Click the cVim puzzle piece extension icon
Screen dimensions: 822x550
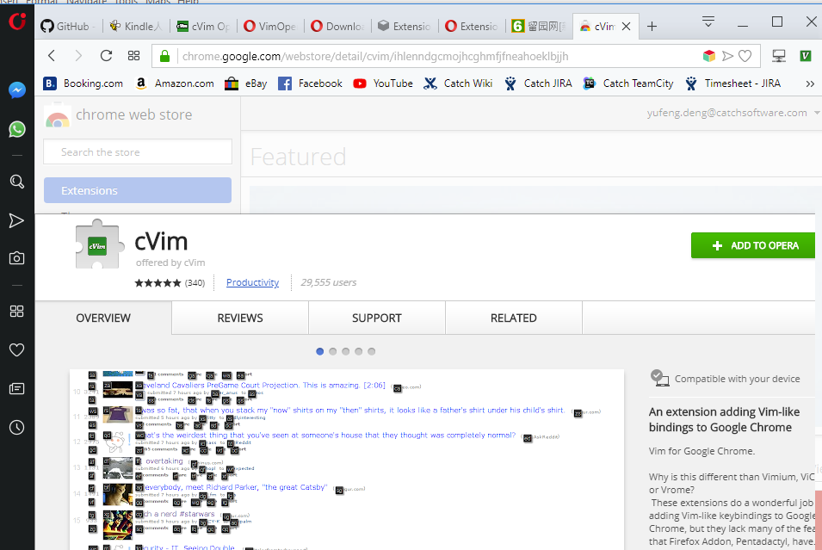(100, 244)
